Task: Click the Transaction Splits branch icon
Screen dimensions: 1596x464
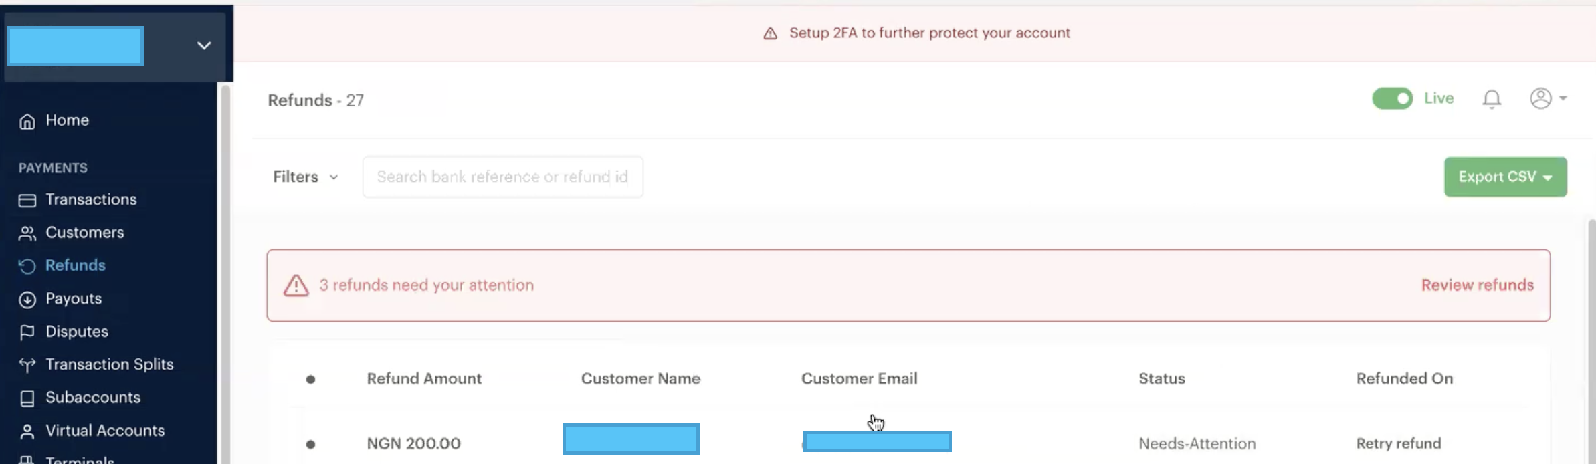Action: [x=27, y=365]
